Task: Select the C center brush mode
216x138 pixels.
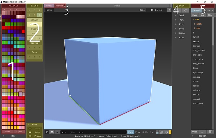Action: click(x=34, y=10)
